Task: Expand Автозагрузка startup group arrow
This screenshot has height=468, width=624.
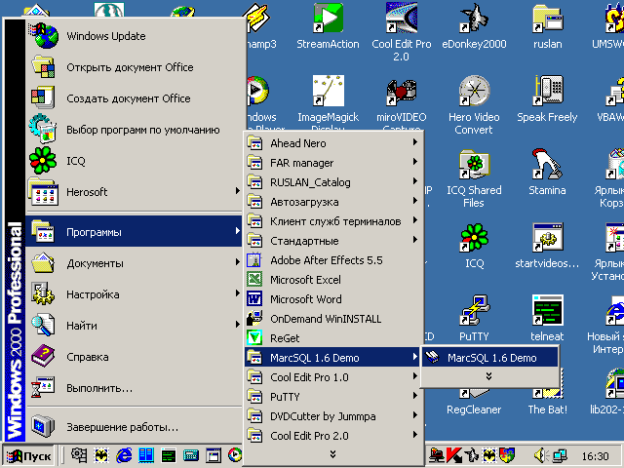Action: tap(414, 201)
